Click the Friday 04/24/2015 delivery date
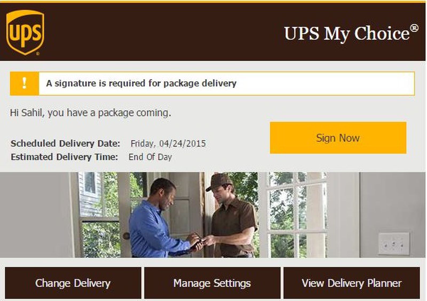The width and height of the screenshot is (427, 301). click(168, 143)
